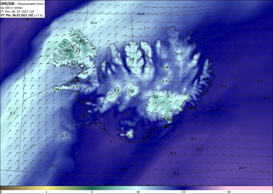Click the 16.3 map value
This screenshot has height=194, width=273.
point(267,98)
